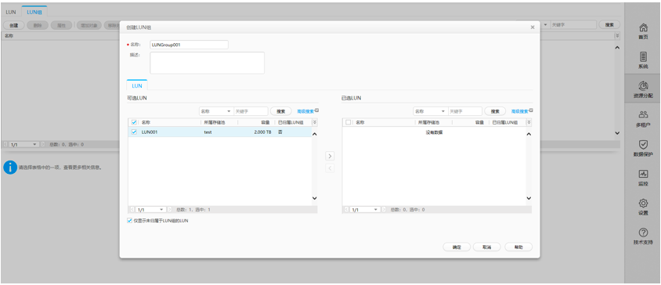Click 关键字 field in background toolbar
This screenshot has width=661, height=285.
(x=573, y=25)
